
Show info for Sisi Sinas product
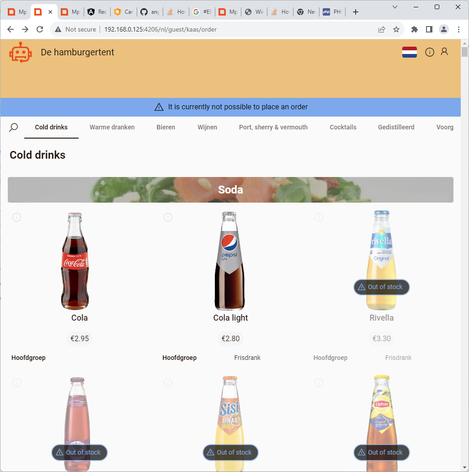168,383
